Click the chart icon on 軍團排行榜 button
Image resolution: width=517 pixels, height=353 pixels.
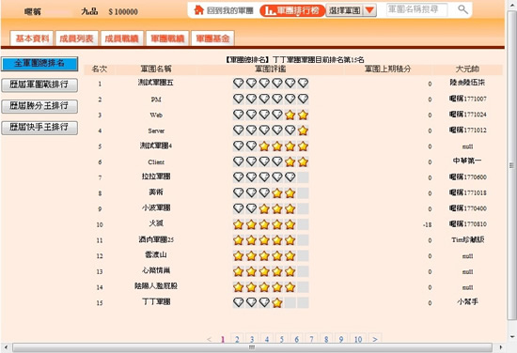click(271, 11)
